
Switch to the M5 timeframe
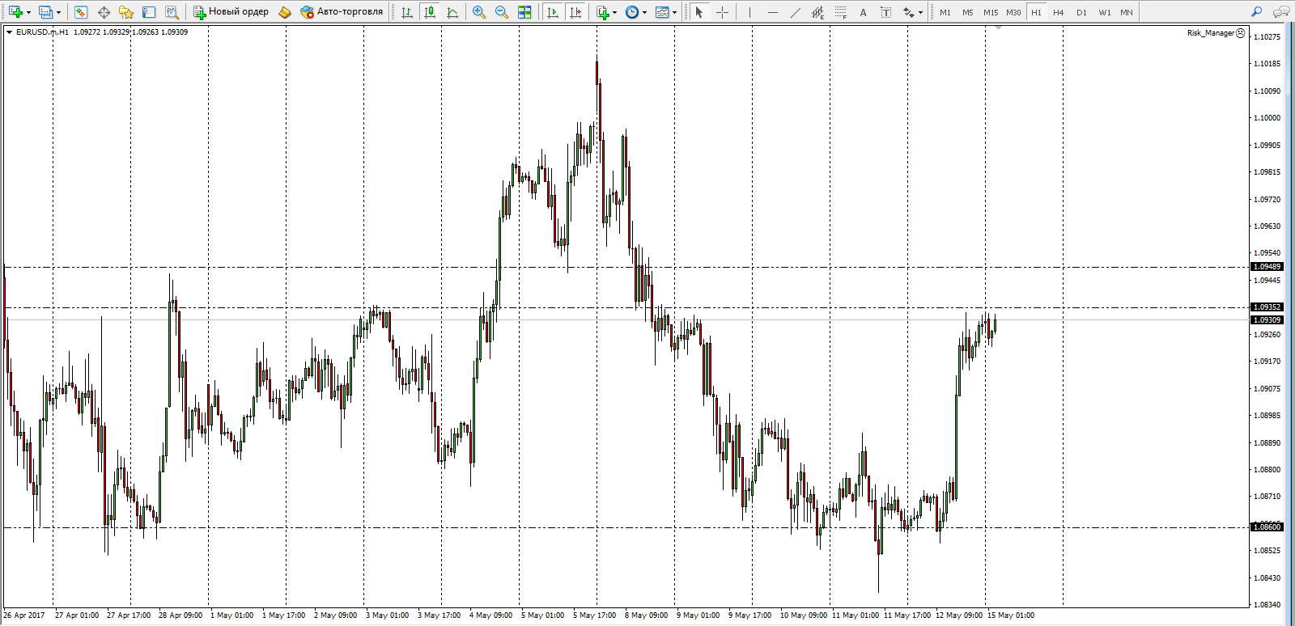click(968, 12)
